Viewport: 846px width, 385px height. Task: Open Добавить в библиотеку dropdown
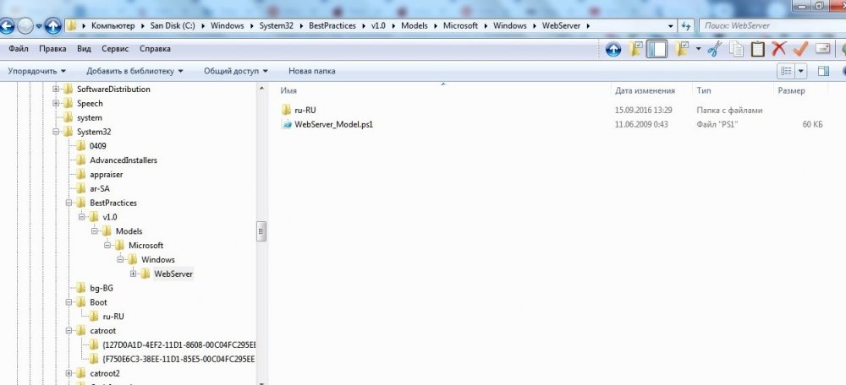135,71
